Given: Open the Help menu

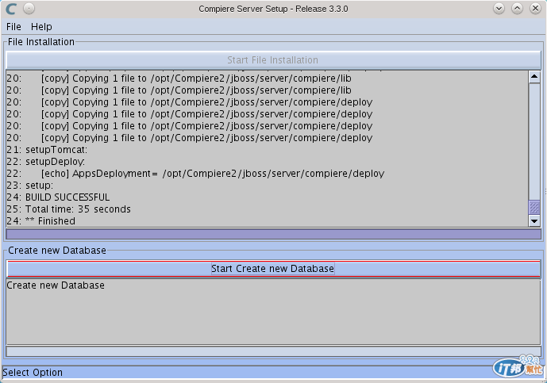Looking at the screenshot, I should coord(41,26).
